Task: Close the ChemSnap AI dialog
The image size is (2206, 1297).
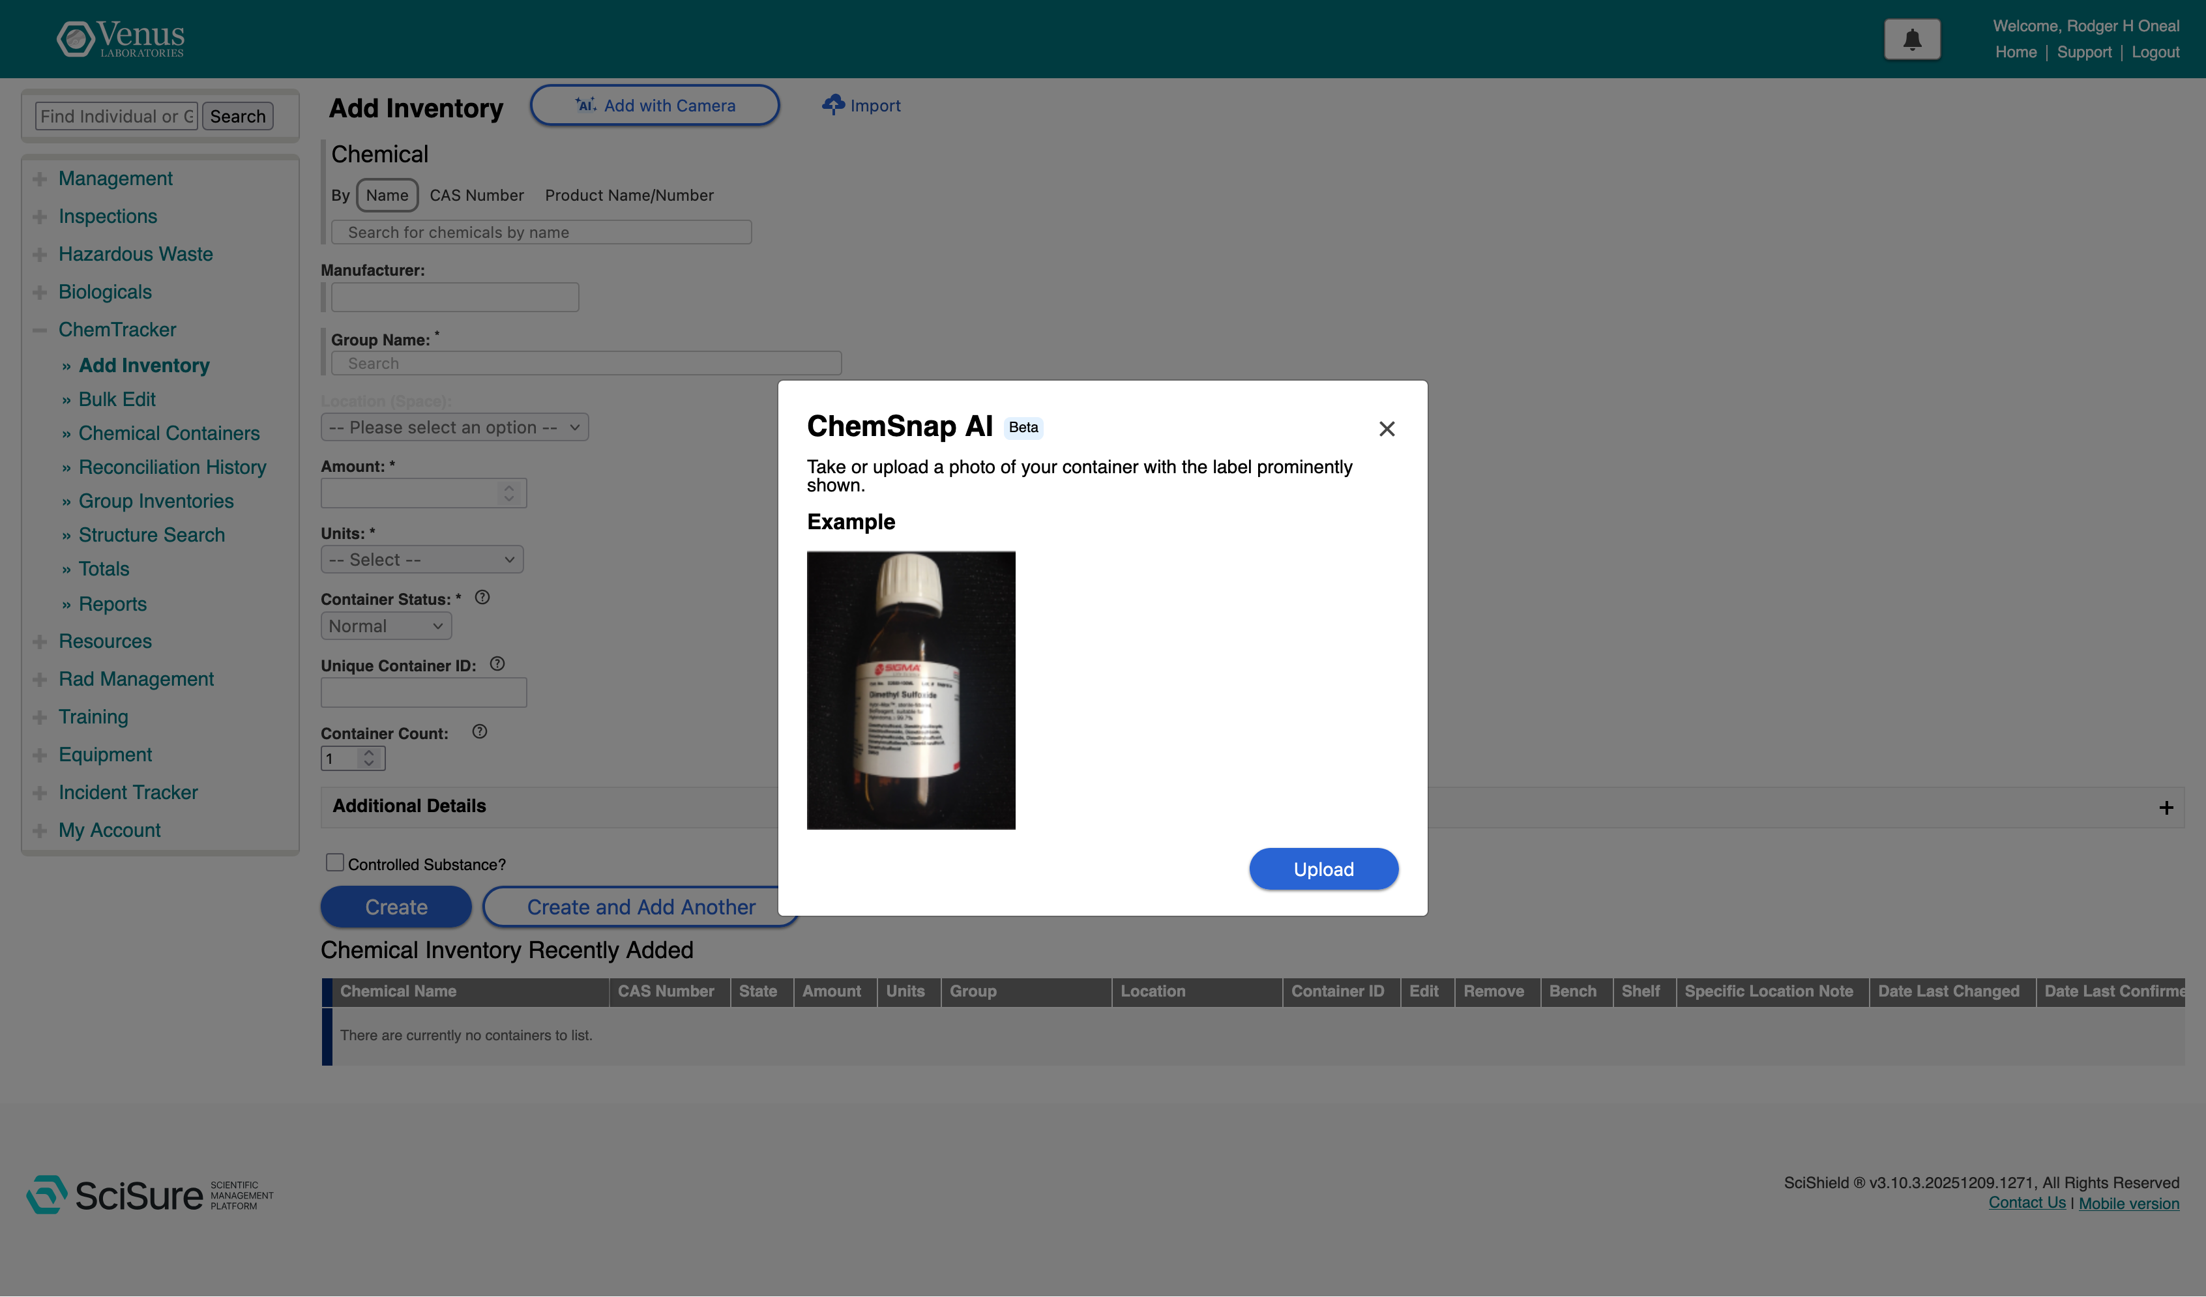Action: [x=1387, y=429]
